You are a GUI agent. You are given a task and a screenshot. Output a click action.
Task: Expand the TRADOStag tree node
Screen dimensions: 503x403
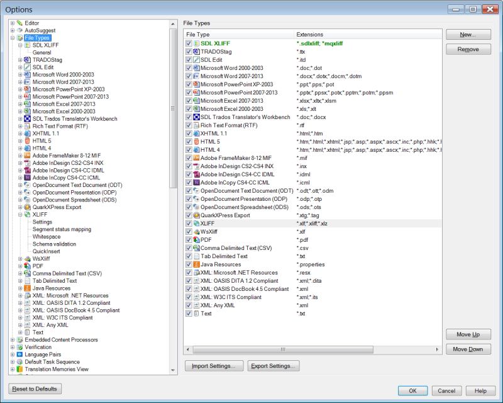[x=20, y=60]
